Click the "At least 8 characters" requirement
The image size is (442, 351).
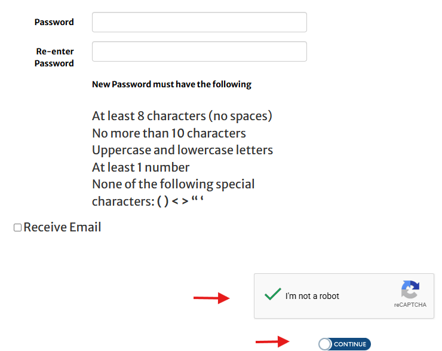(182, 115)
